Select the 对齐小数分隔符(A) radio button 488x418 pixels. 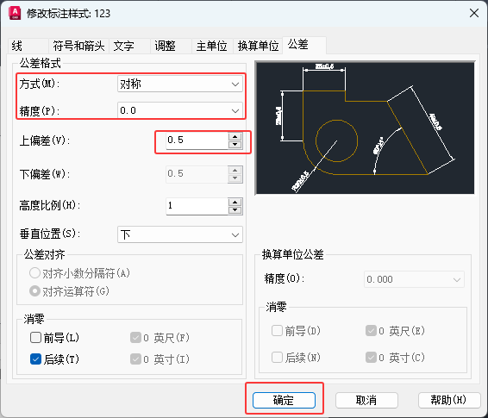(x=34, y=273)
